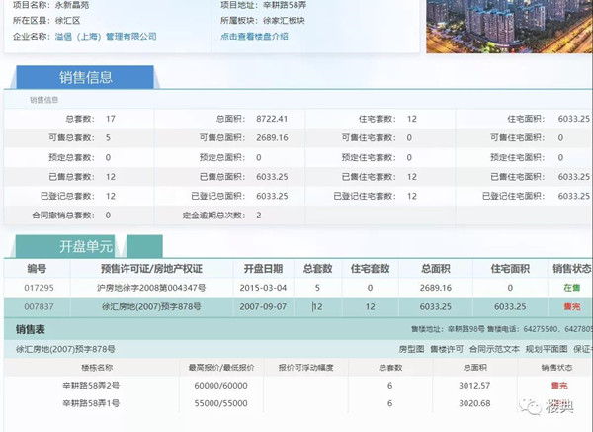Open the 溢倡（上海）管理有限公司 company link
The image size is (593, 432).
click(x=106, y=37)
